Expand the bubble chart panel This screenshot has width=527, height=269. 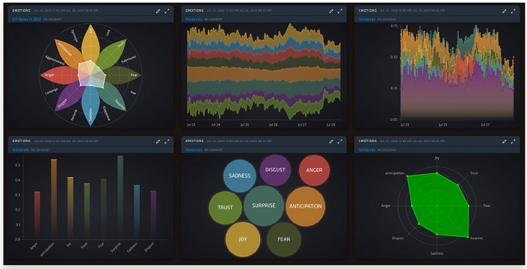340,141
